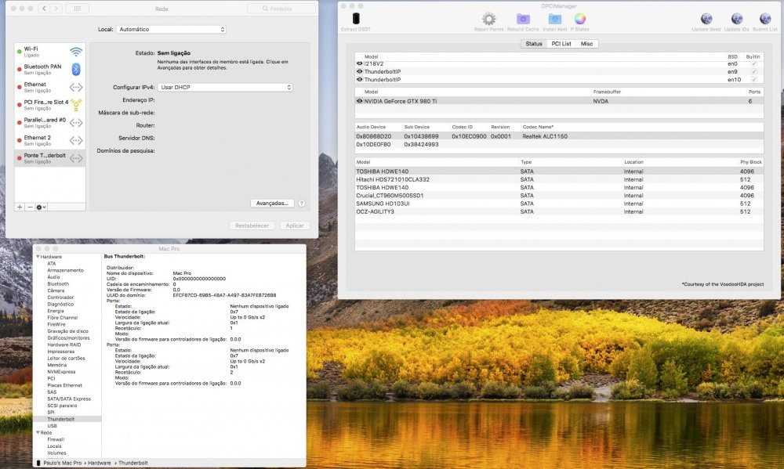Click Extract DSDT icon in DPCIManager
The width and height of the screenshot is (784, 469).
tap(355, 19)
